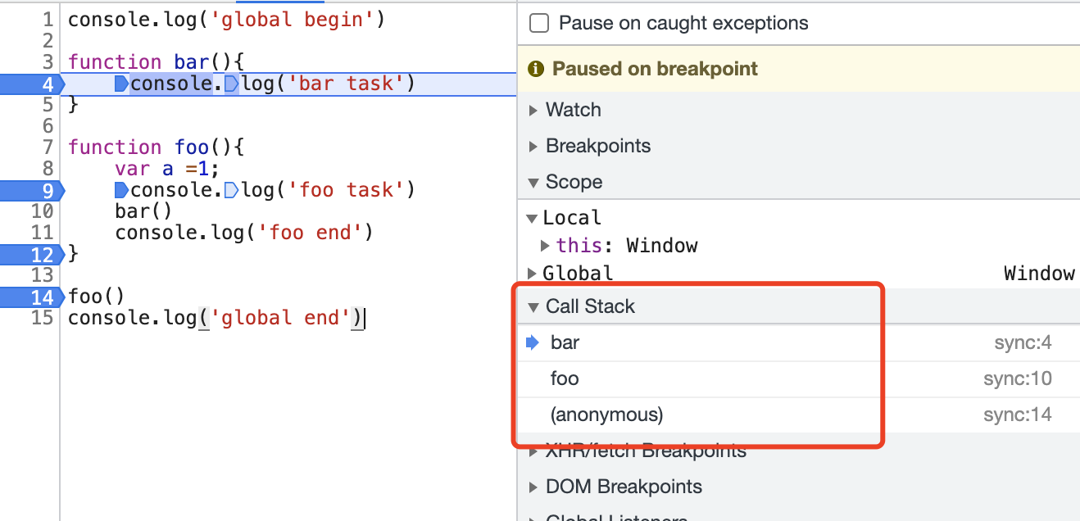Viewport: 1080px width, 521px height.
Task: Collapse the Scope section
Action: pyautogui.click(x=533, y=182)
